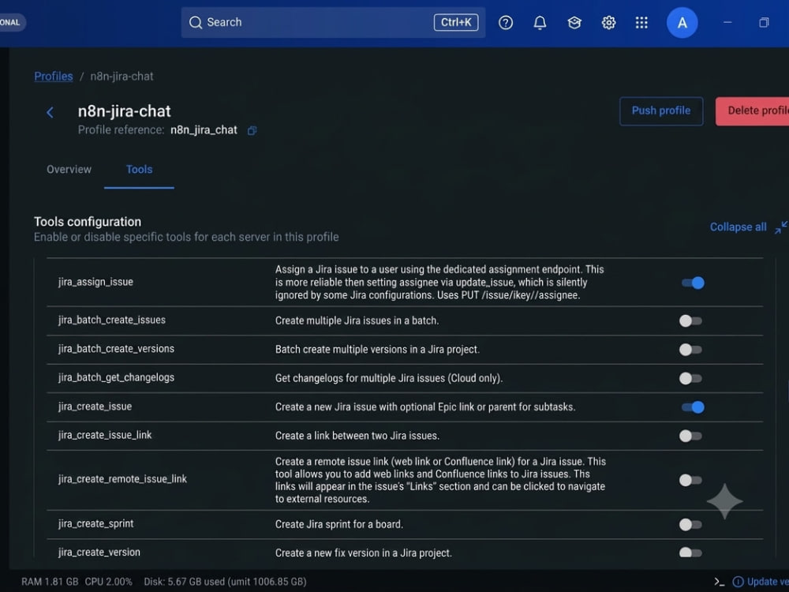Viewport: 789px width, 592px height.
Task: Enable the jira_create_sprint toggle
Action: point(690,525)
